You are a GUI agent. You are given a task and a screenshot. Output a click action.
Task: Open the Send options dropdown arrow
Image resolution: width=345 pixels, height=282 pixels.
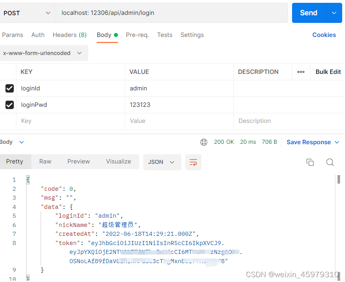coord(334,13)
